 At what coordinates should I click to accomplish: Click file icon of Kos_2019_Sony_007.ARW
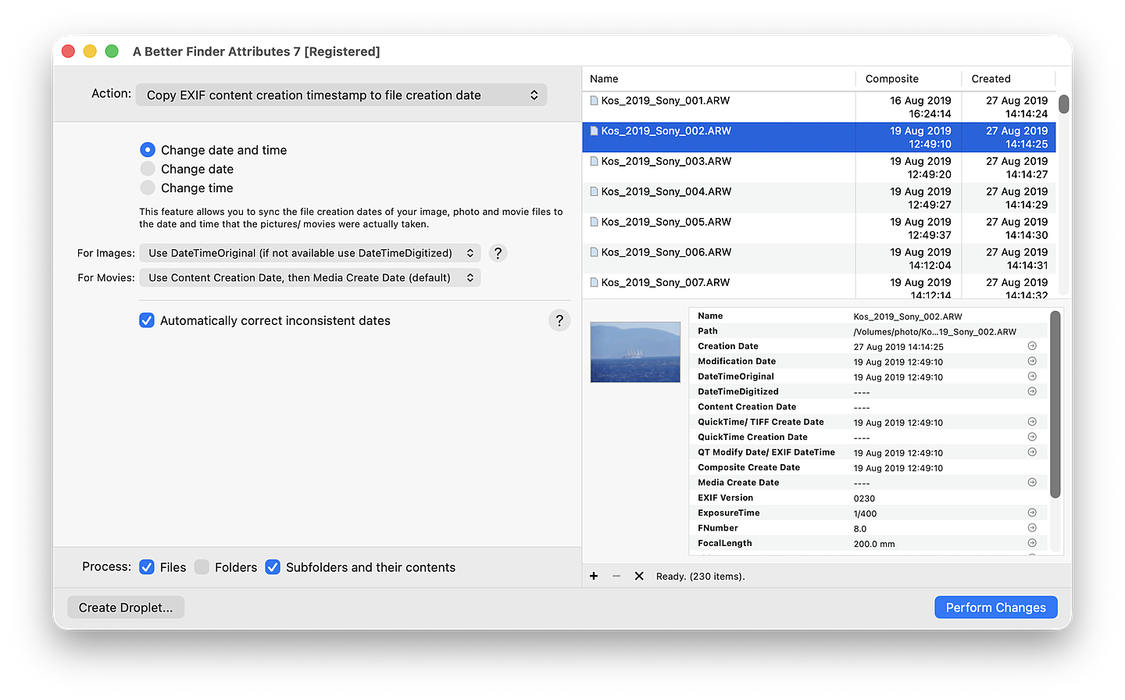595,283
